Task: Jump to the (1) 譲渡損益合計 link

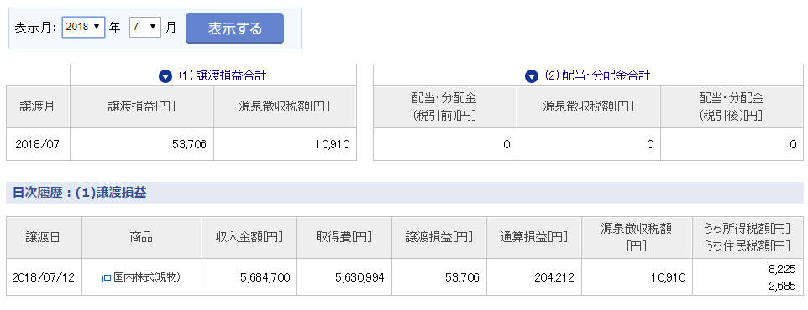Action: coord(222,76)
